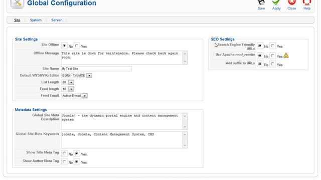Set Site Offline to No
The width and height of the screenshot is (321, 180).
coord(64,45)
